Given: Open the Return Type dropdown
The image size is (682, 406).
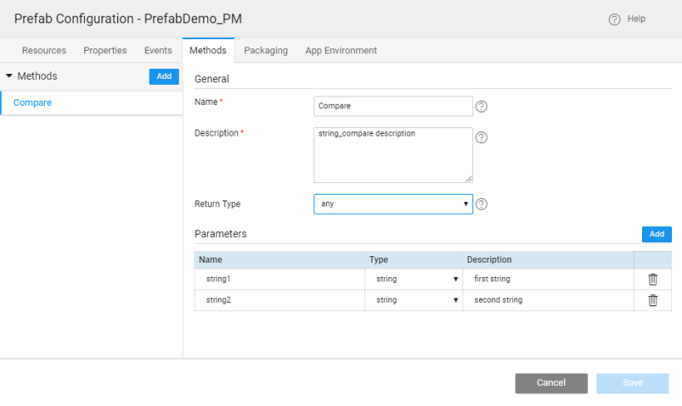Looking at the screenshot, I should coord(393,204).
